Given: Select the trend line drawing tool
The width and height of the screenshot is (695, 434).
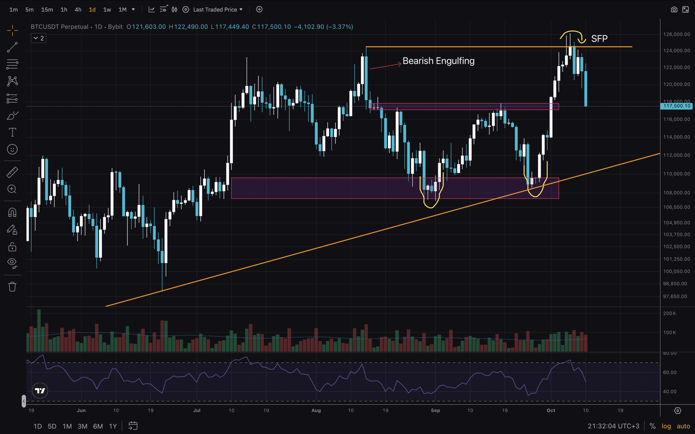Looking at the screenshot, I should (x=12, y=47).
